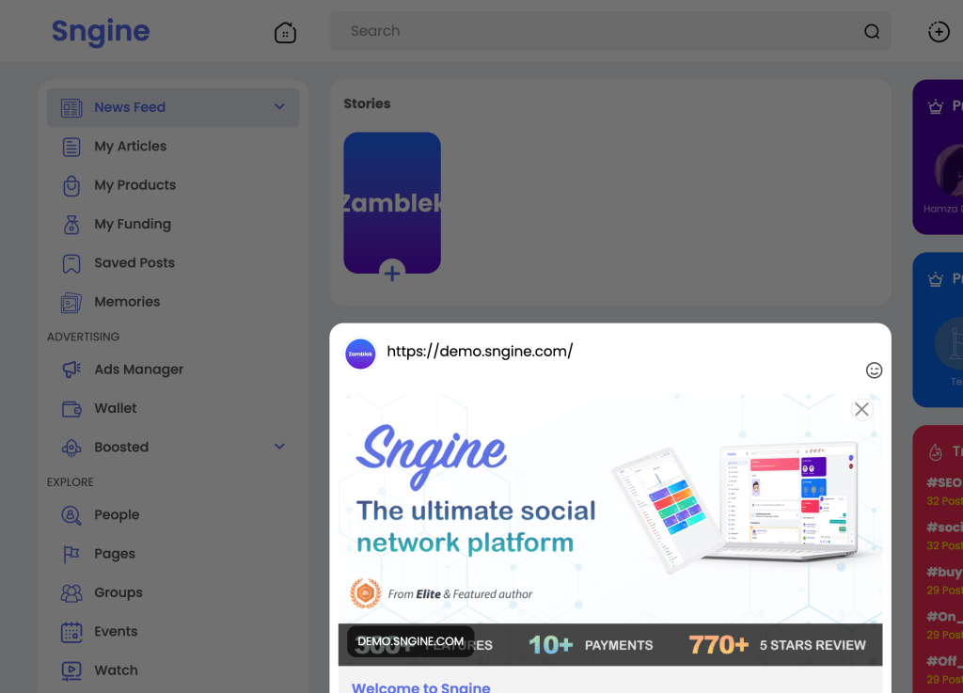Expand the News Feed chevron

point(279,107)
